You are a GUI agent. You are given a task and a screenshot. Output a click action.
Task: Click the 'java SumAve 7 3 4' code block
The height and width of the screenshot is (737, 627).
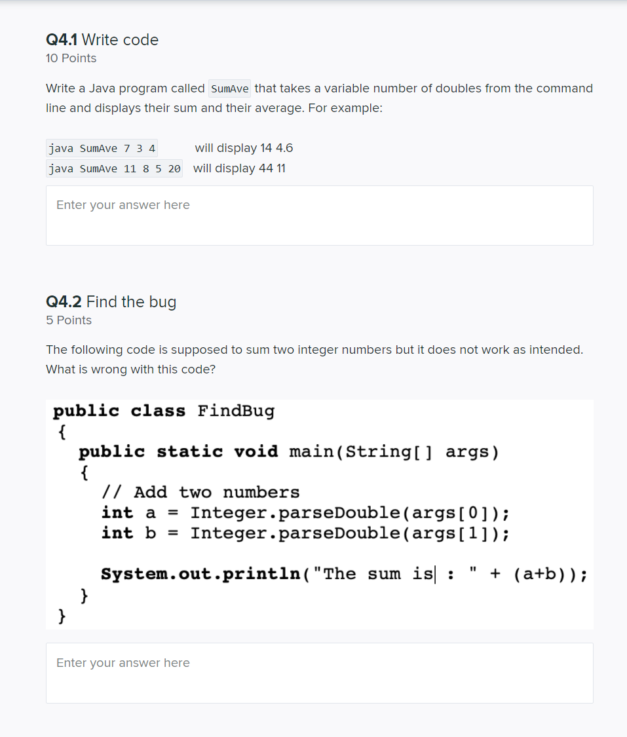[x=102, y=148]
